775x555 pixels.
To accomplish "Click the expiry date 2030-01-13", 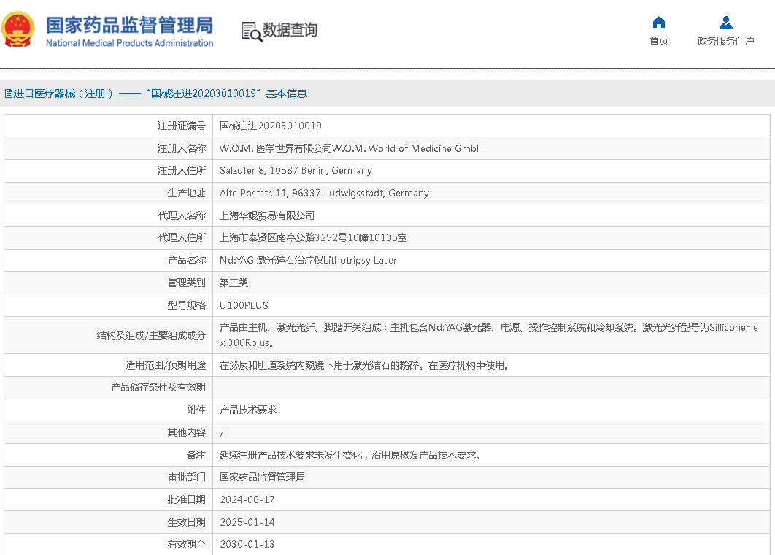I will [x=247, y=544].
